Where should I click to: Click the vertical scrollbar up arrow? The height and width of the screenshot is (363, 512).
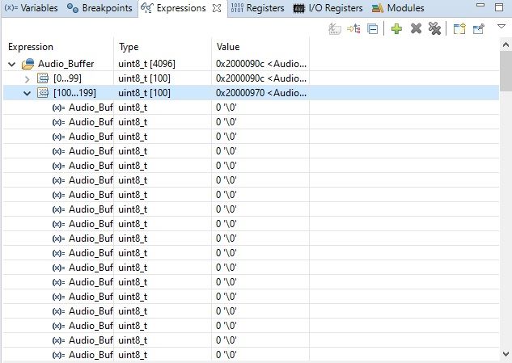[x=506, y=45]
